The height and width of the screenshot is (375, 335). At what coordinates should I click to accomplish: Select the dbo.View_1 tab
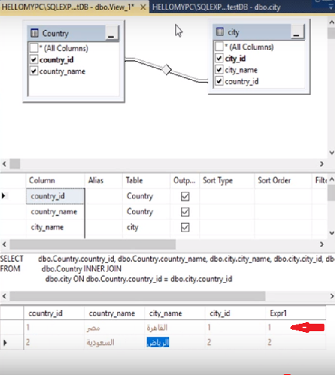68,8
